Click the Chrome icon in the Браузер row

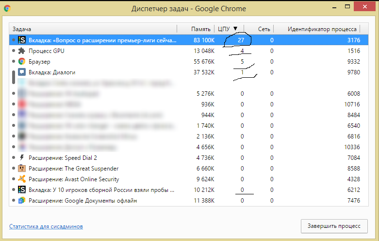click(22, 61)
